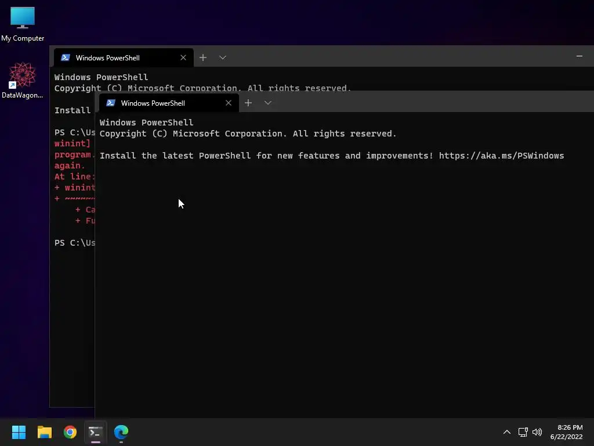This screenshot has height=446, width=594.
Task: Select the front window's Windows PowerShell tab
Action: [169, 103]
